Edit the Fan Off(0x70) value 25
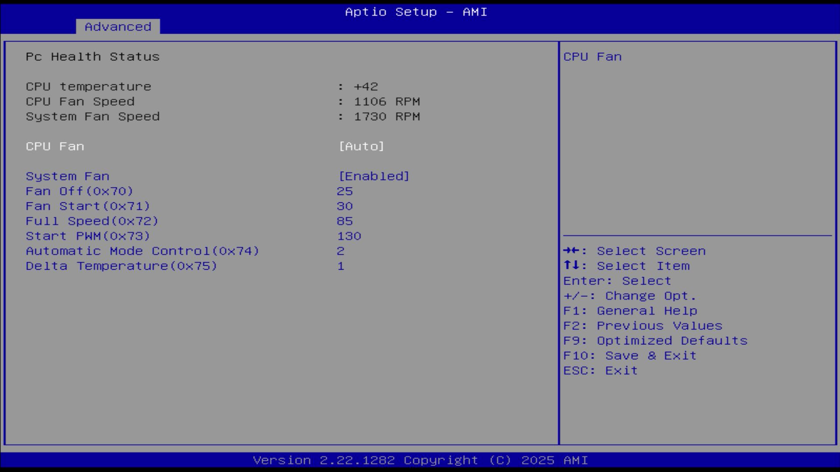Screen dimensions: 840x472 tap(345, 191)
